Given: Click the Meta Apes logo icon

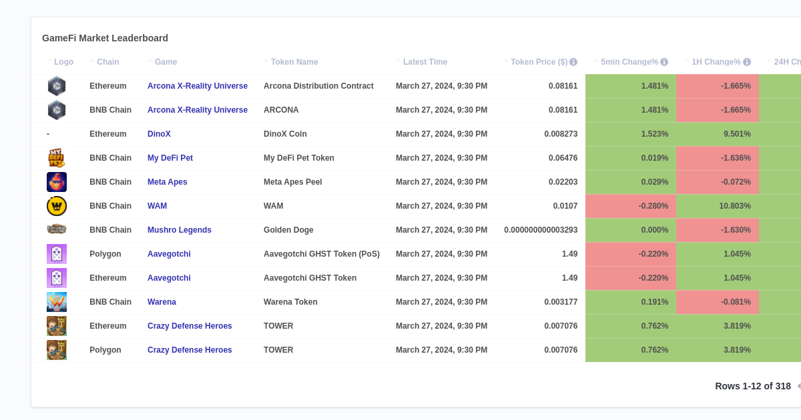Looking at the screenshot, I should (56, 181).
